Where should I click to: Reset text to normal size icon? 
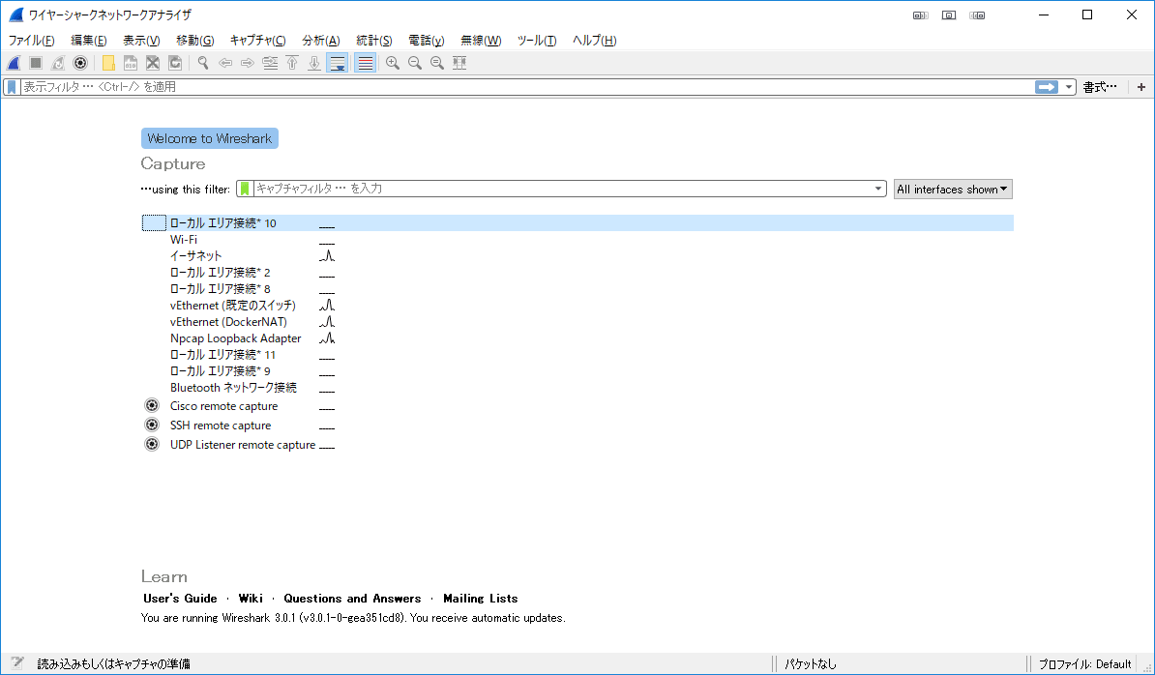[437, 63]
